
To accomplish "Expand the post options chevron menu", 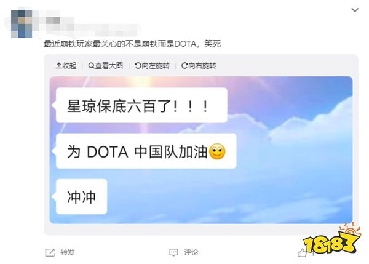I will tap(355, 10).
